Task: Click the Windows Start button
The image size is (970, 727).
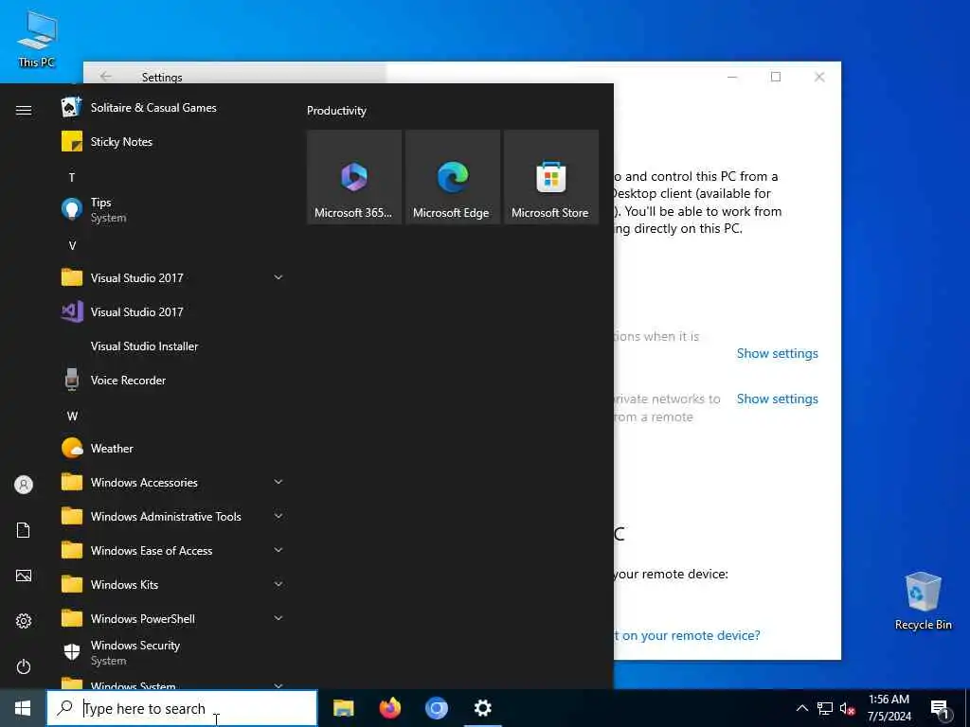Action: click(23, 708)
